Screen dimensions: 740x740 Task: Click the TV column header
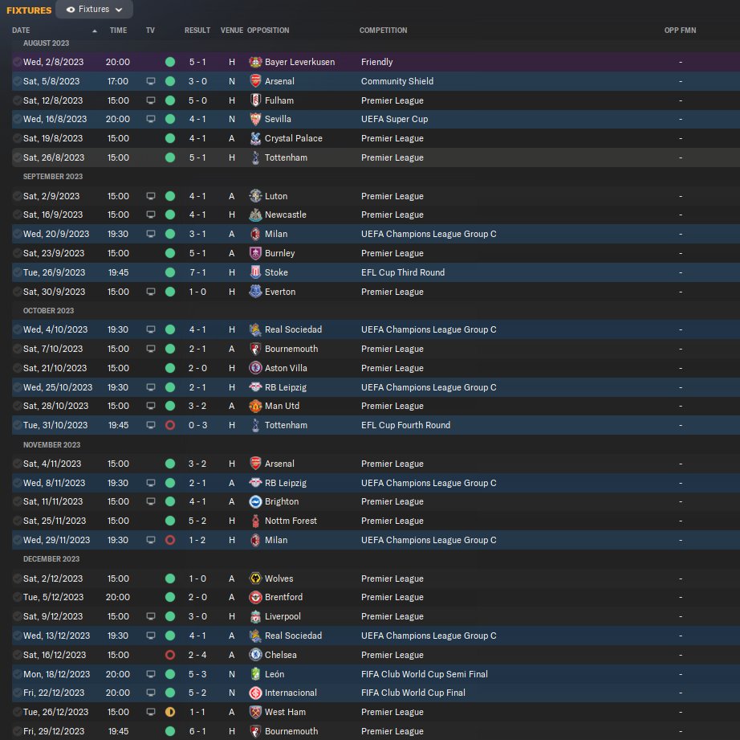150,31
